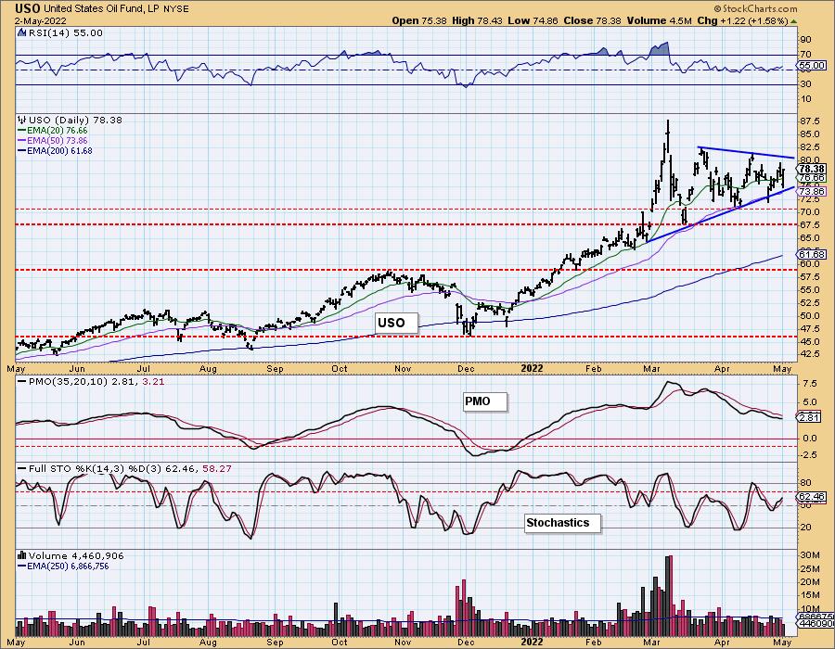Click the Stochastics annotation box
835x649 pixels.
pyautogui.click(x=562, y=523)
